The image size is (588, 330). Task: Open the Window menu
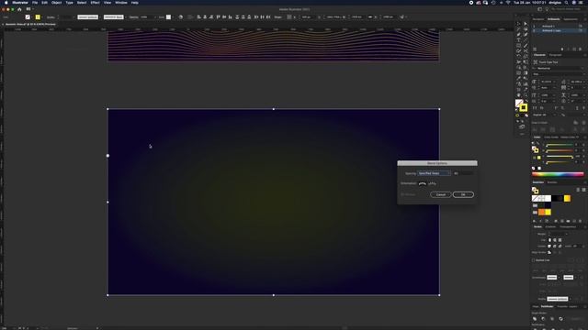[x=121, y=3]
